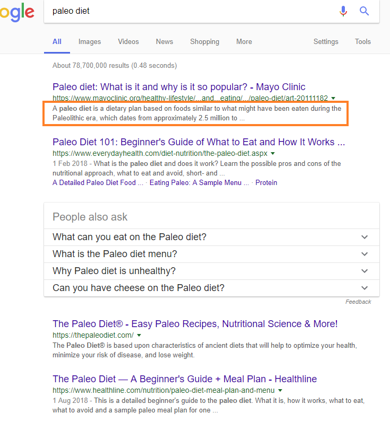Click the Mayo Clinic snippet 'A paleo diet is a dietary plan'
Viewport: 390px width, 422px height.
(197, 113)
